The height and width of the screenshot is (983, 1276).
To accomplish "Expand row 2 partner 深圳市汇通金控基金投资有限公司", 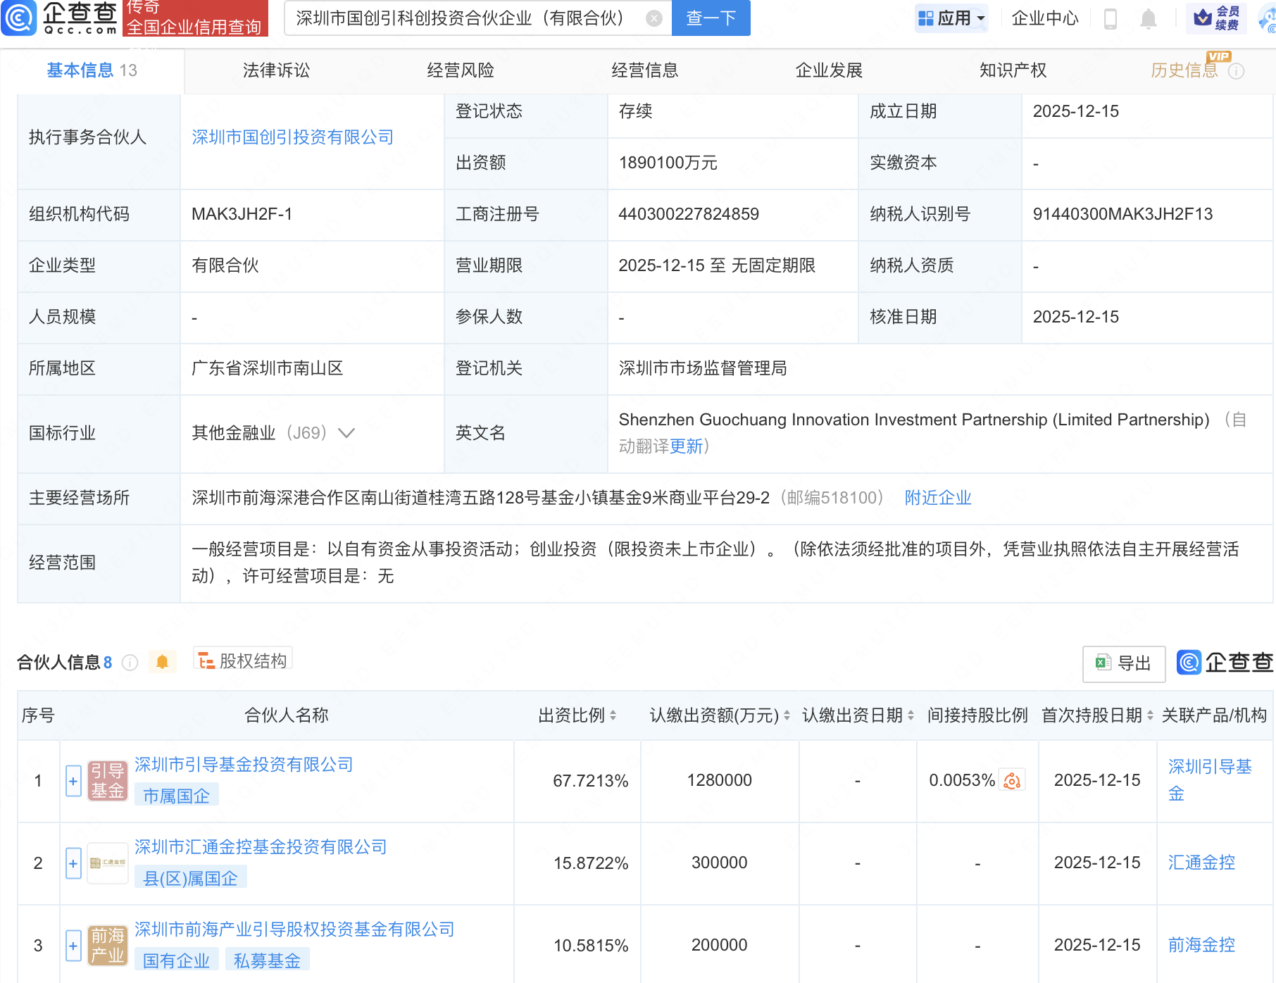I will click(73, 863).
